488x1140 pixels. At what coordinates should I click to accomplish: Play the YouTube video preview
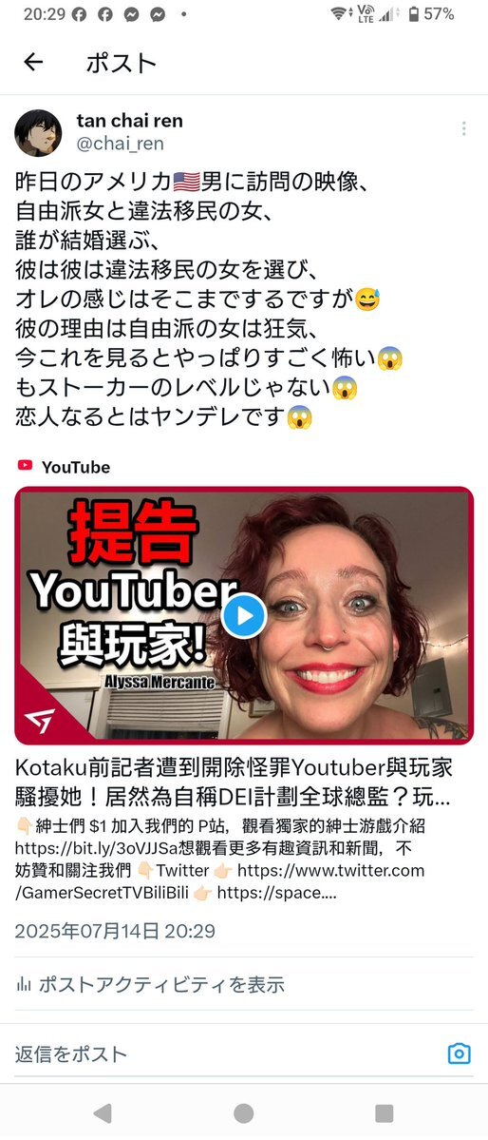click(244, 616)
